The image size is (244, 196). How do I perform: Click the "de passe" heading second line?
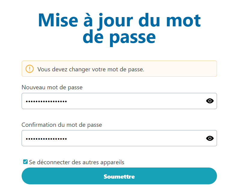pyautogui.click(x=119, y=37)
